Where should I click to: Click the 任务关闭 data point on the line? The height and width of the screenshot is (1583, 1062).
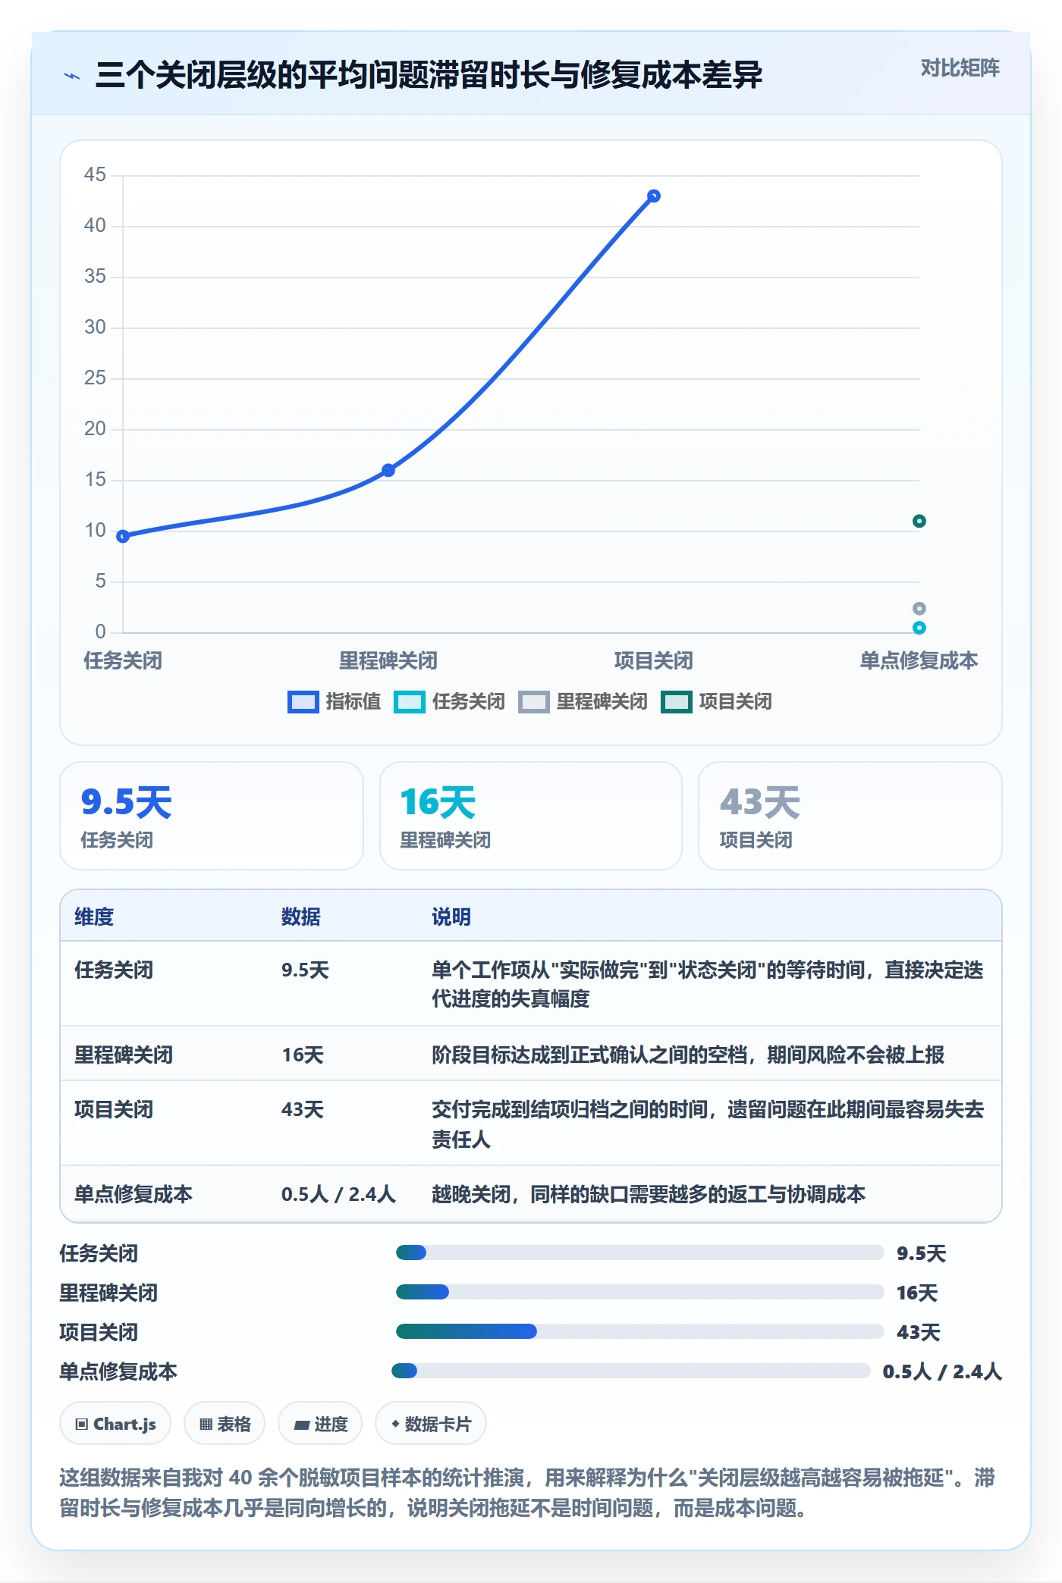point(123,536)
